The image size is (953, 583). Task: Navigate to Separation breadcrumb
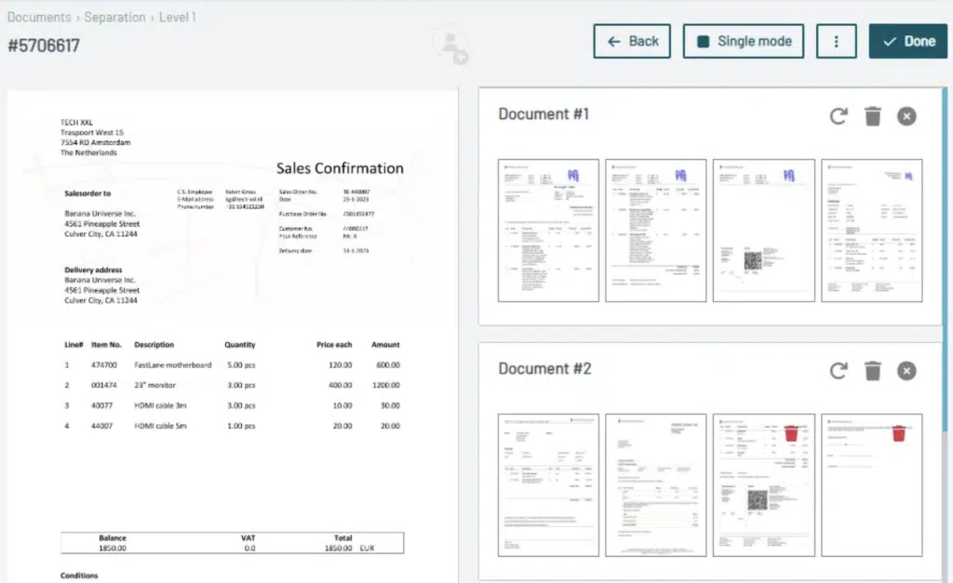114,18
